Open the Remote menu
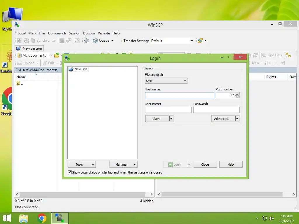 coord(104,33)
